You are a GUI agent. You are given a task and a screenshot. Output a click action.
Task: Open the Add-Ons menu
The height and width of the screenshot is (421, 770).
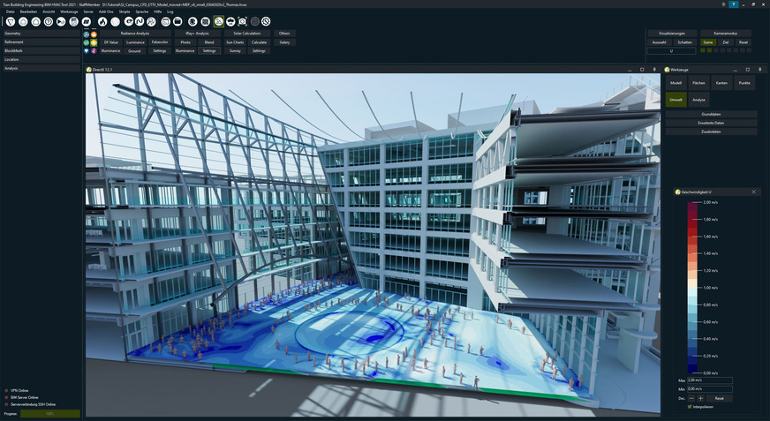click(x=105, y=11)
